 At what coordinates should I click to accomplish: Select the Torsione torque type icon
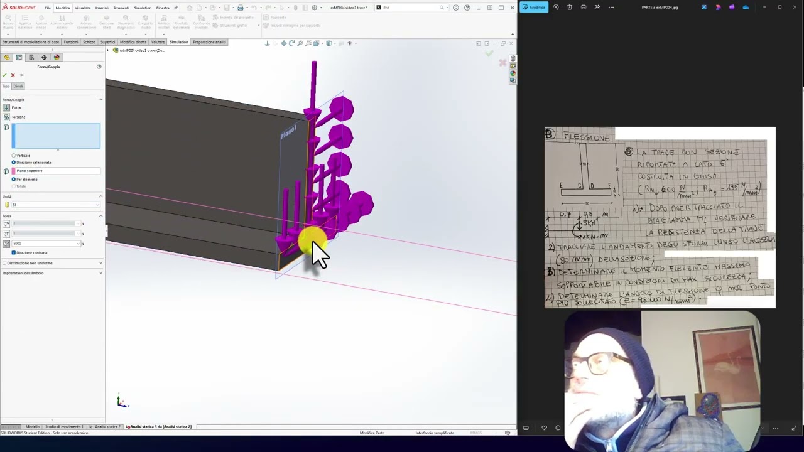click(6, 117)
